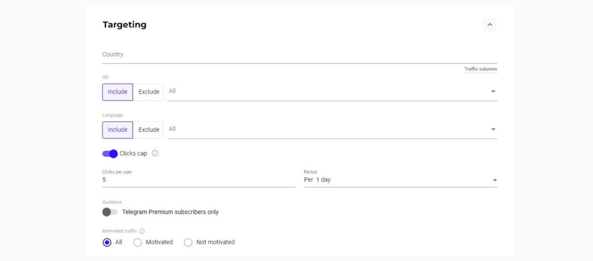
Task: Choose Include for OS targeting
Action: pos(118,92)
